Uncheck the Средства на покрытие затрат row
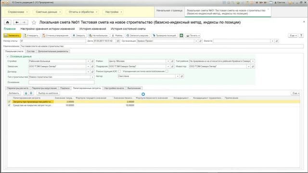 9,105
